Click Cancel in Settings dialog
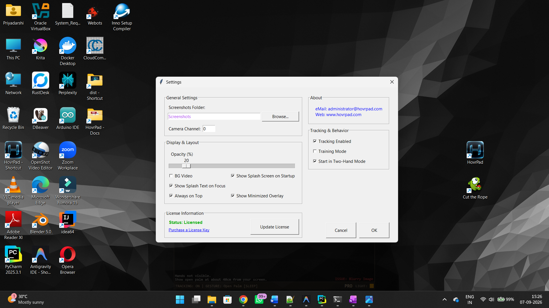This screenshot has width=549, height=308. pos(341,230)
